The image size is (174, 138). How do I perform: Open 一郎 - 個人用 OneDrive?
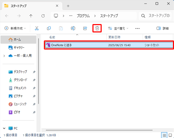[x=20, y=56]
